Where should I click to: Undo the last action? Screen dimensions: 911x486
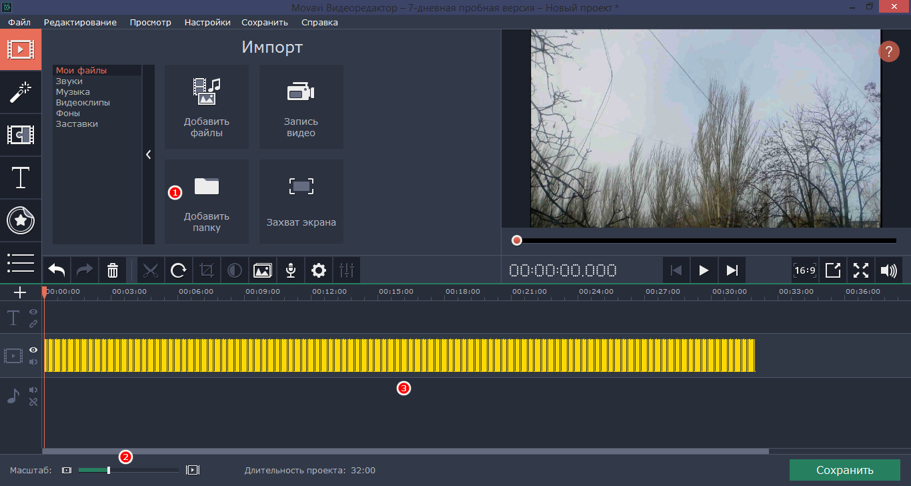tap(57, 270)
